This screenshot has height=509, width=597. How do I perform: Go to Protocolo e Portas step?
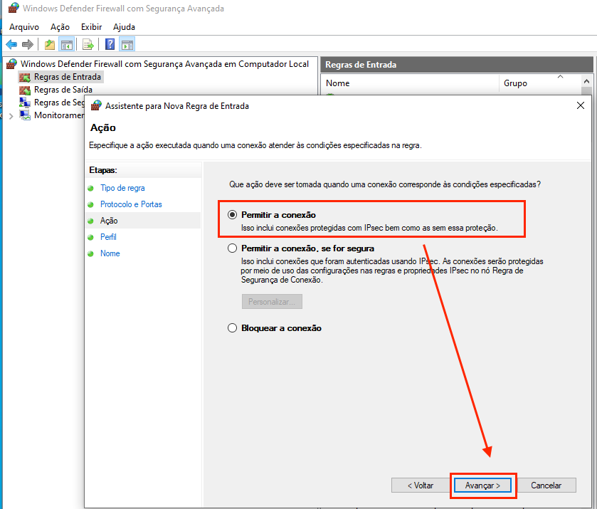131,204
